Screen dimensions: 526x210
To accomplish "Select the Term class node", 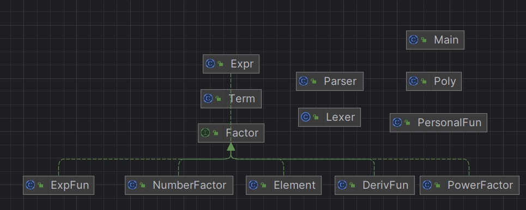I will point(231,99).
